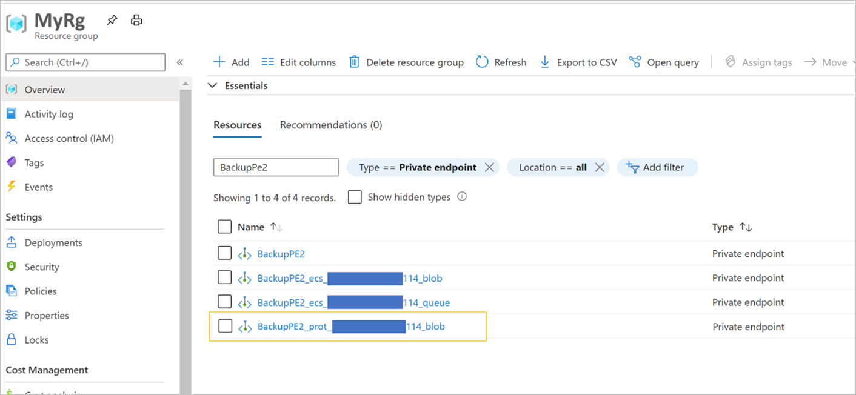Click inside the BackupPe2 filter field
856x395 pixels.
point(276,167)
